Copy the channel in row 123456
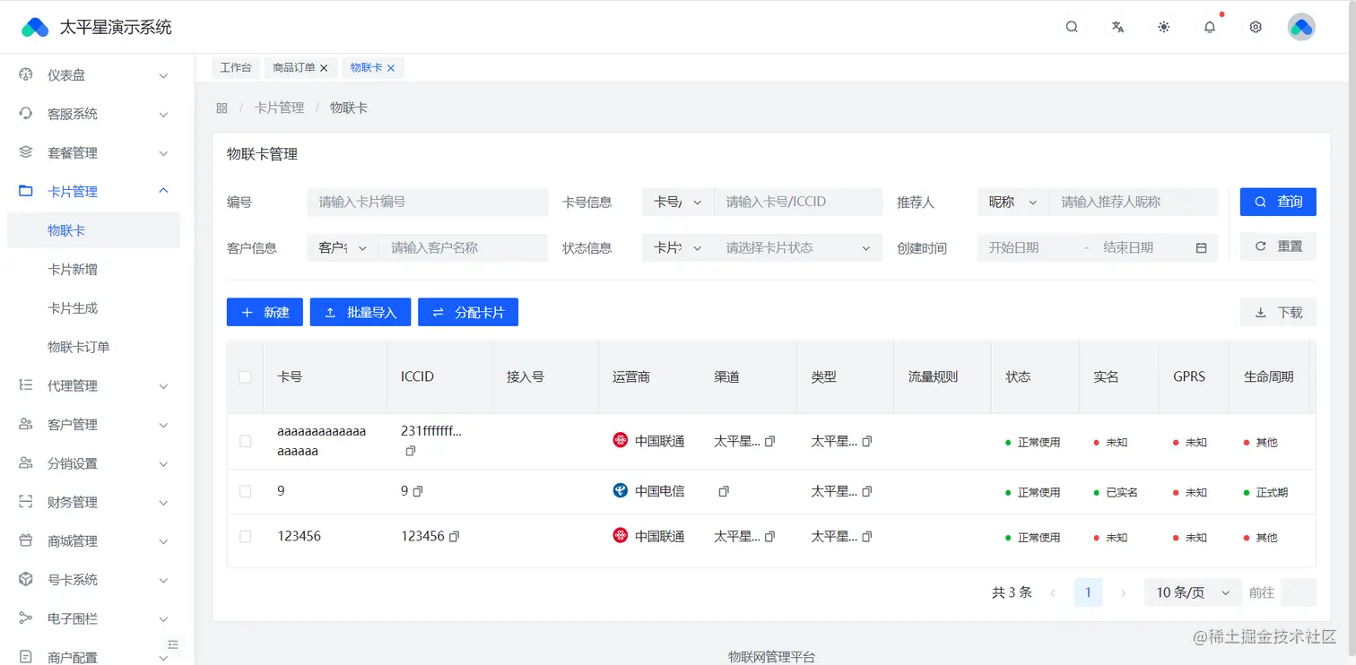 point(769,537)
